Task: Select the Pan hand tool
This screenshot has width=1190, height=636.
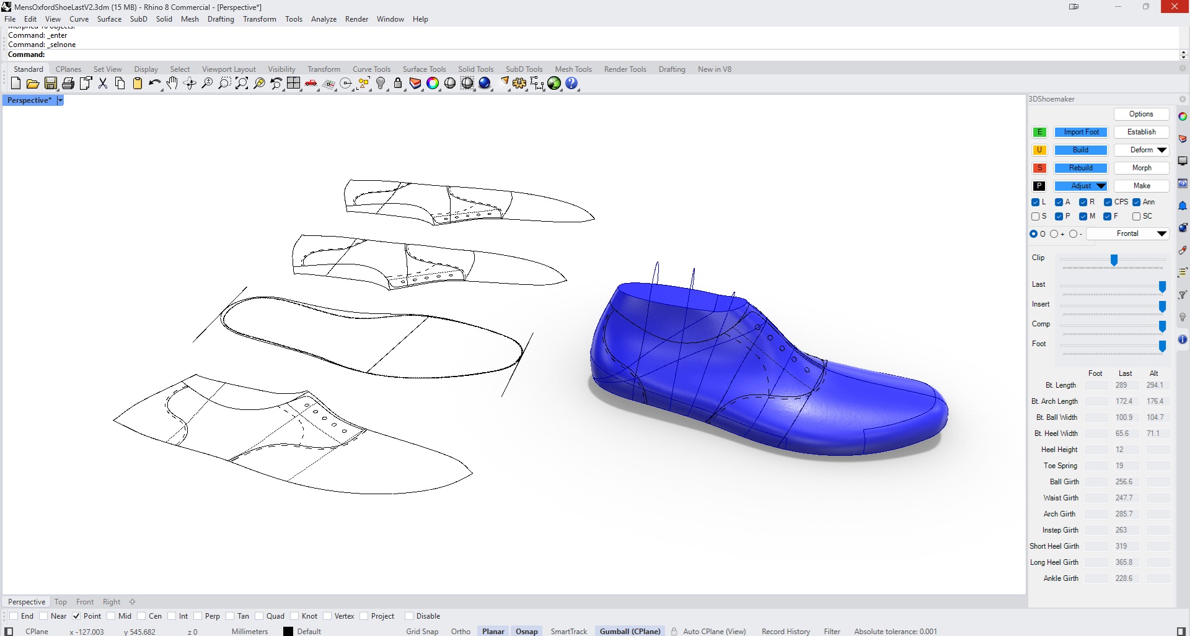Action: pos(172,84)
